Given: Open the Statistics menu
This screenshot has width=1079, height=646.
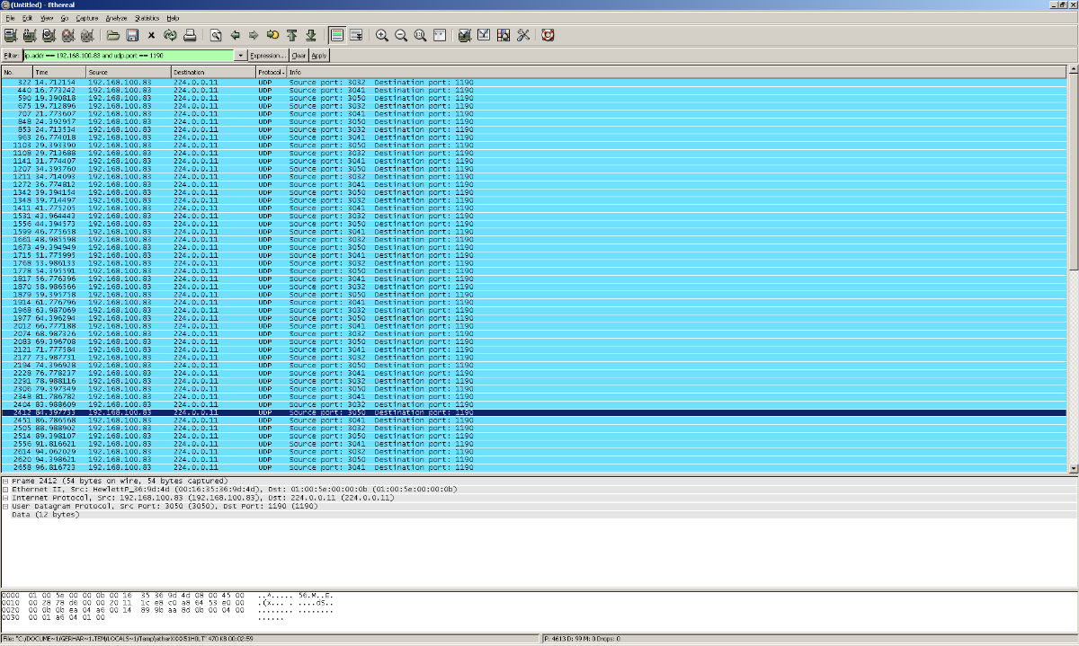Looking at the screenshot, I should click(x=146, y=18).
